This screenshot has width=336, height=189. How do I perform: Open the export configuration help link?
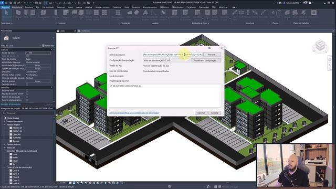tap(134, 113)
